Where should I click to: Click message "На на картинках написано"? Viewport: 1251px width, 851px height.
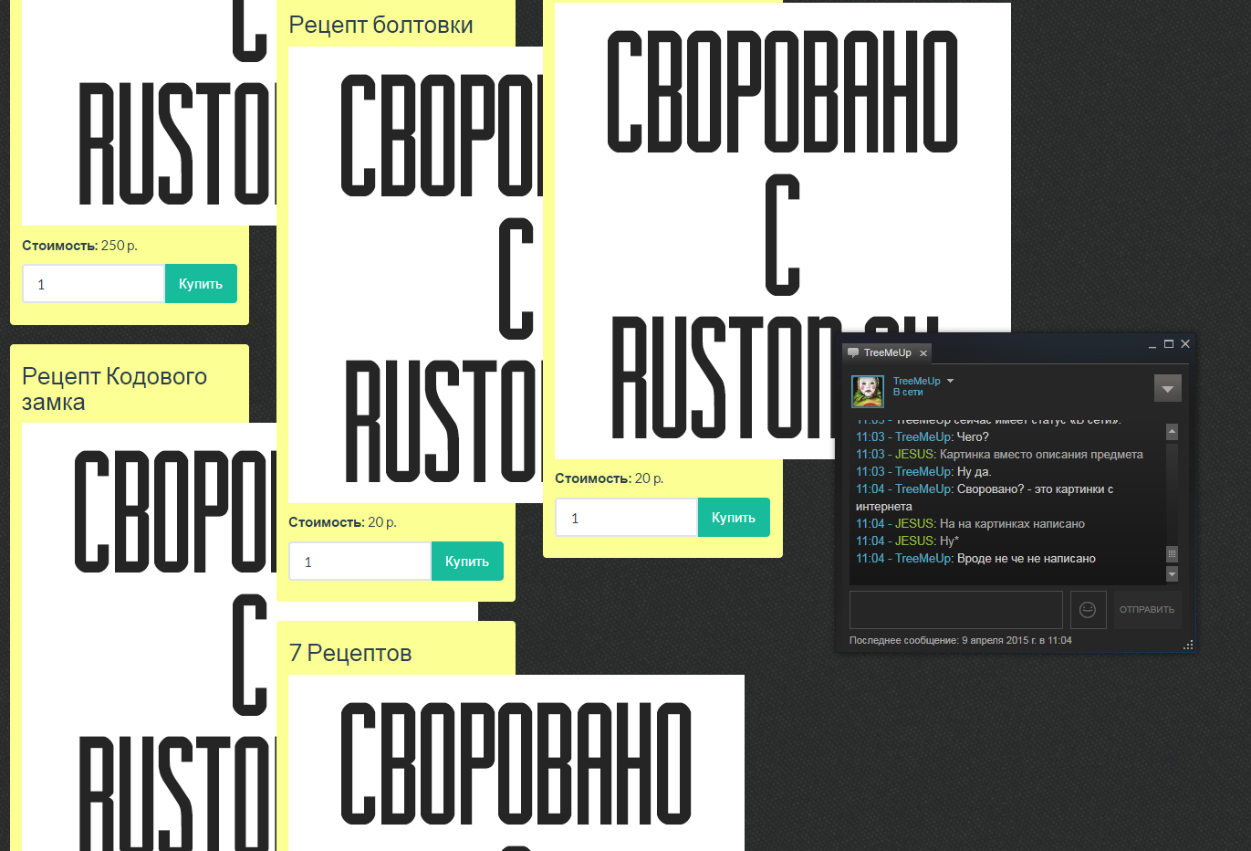pyautogui.click(x=1012, y=524)
